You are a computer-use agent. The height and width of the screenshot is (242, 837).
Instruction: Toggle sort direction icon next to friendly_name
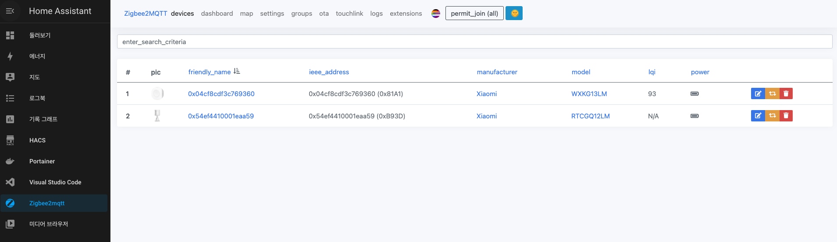pyautogui.click(x=237, y=71)
